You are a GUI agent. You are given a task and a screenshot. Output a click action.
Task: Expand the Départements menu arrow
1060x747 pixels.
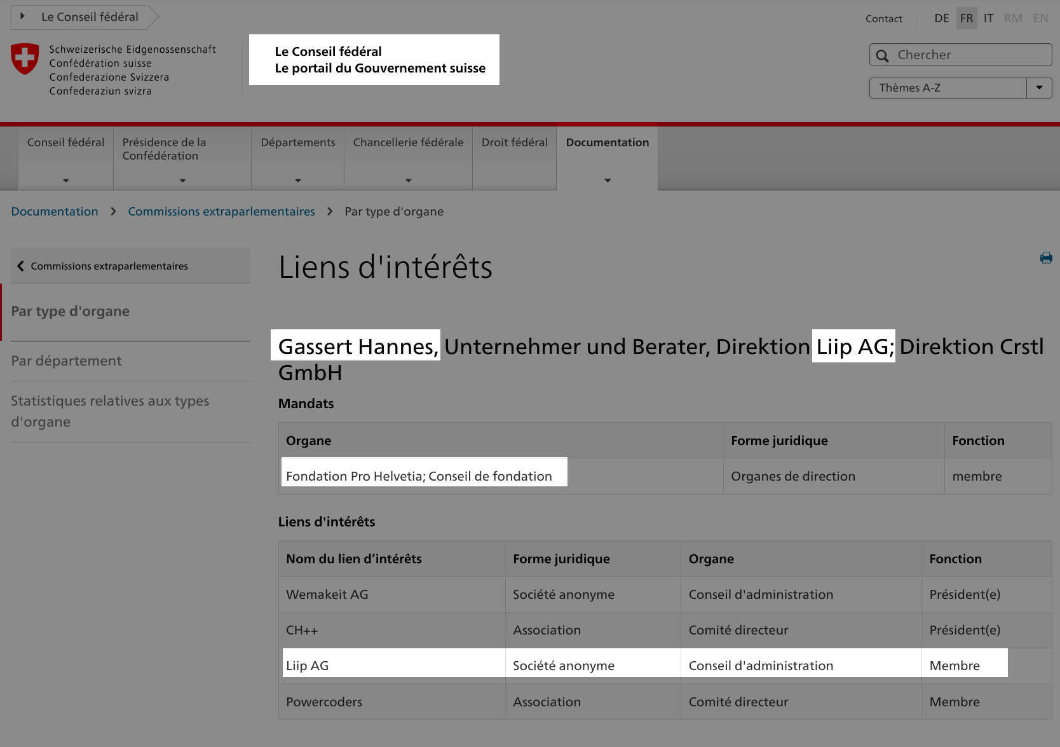coord(297,181)
